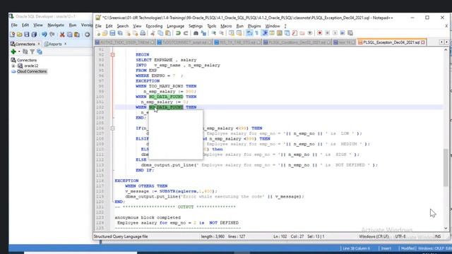The image size is (452, 254).
Task: Open SQL Developer View menu
Action: pos(37,25)
